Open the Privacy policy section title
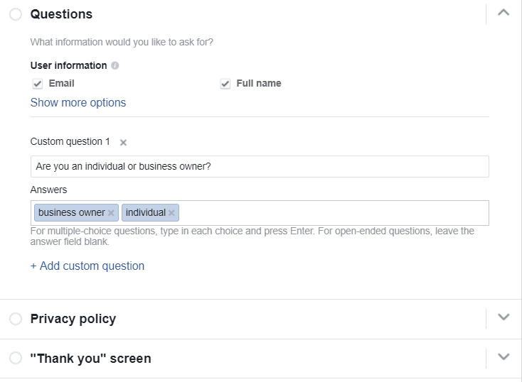 tap(73, 319)
